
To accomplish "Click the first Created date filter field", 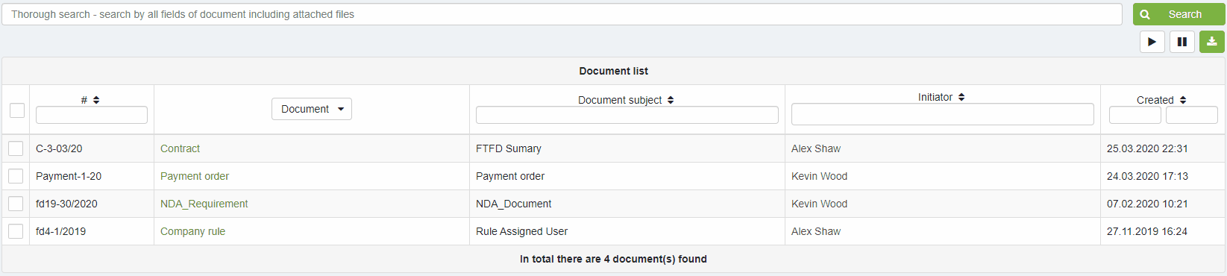I will point(1135,115).
